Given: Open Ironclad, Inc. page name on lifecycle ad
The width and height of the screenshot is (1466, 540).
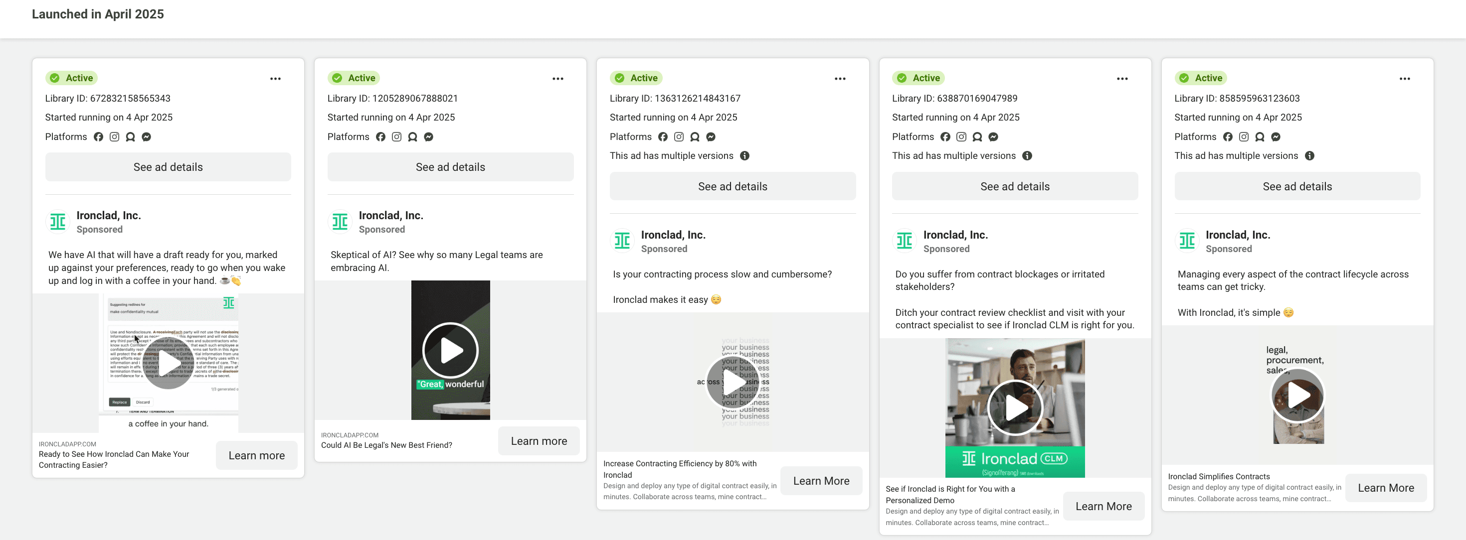Looking at the screenshot, I should [1238, 235].
